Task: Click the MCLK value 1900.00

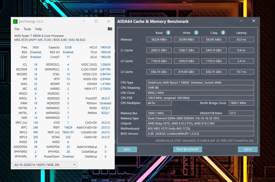Action: coord(105,47)
